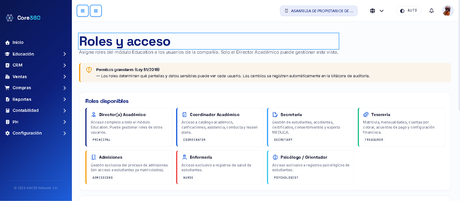This screenshot has height=201, width=460.
Task: Click the PRINCIPAL role code tag
Action: (102, 140)
